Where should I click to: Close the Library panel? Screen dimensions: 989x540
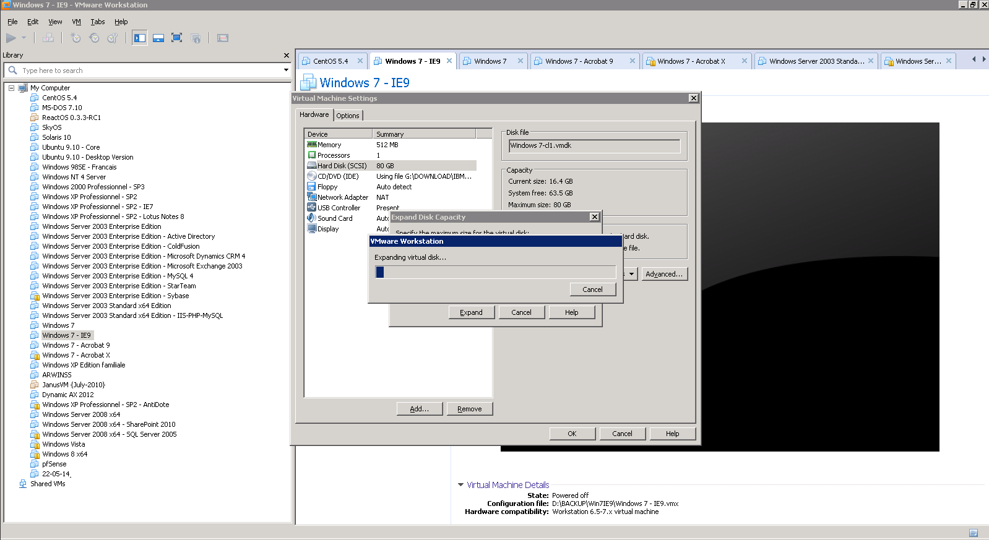pos(286,56)
